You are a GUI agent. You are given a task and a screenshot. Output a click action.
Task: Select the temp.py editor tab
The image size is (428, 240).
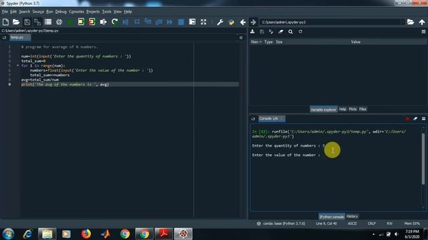20,37
